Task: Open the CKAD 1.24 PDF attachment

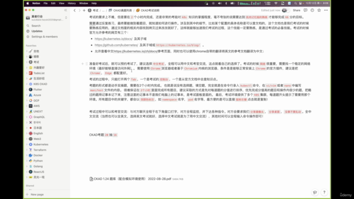Action: [137, 179]
